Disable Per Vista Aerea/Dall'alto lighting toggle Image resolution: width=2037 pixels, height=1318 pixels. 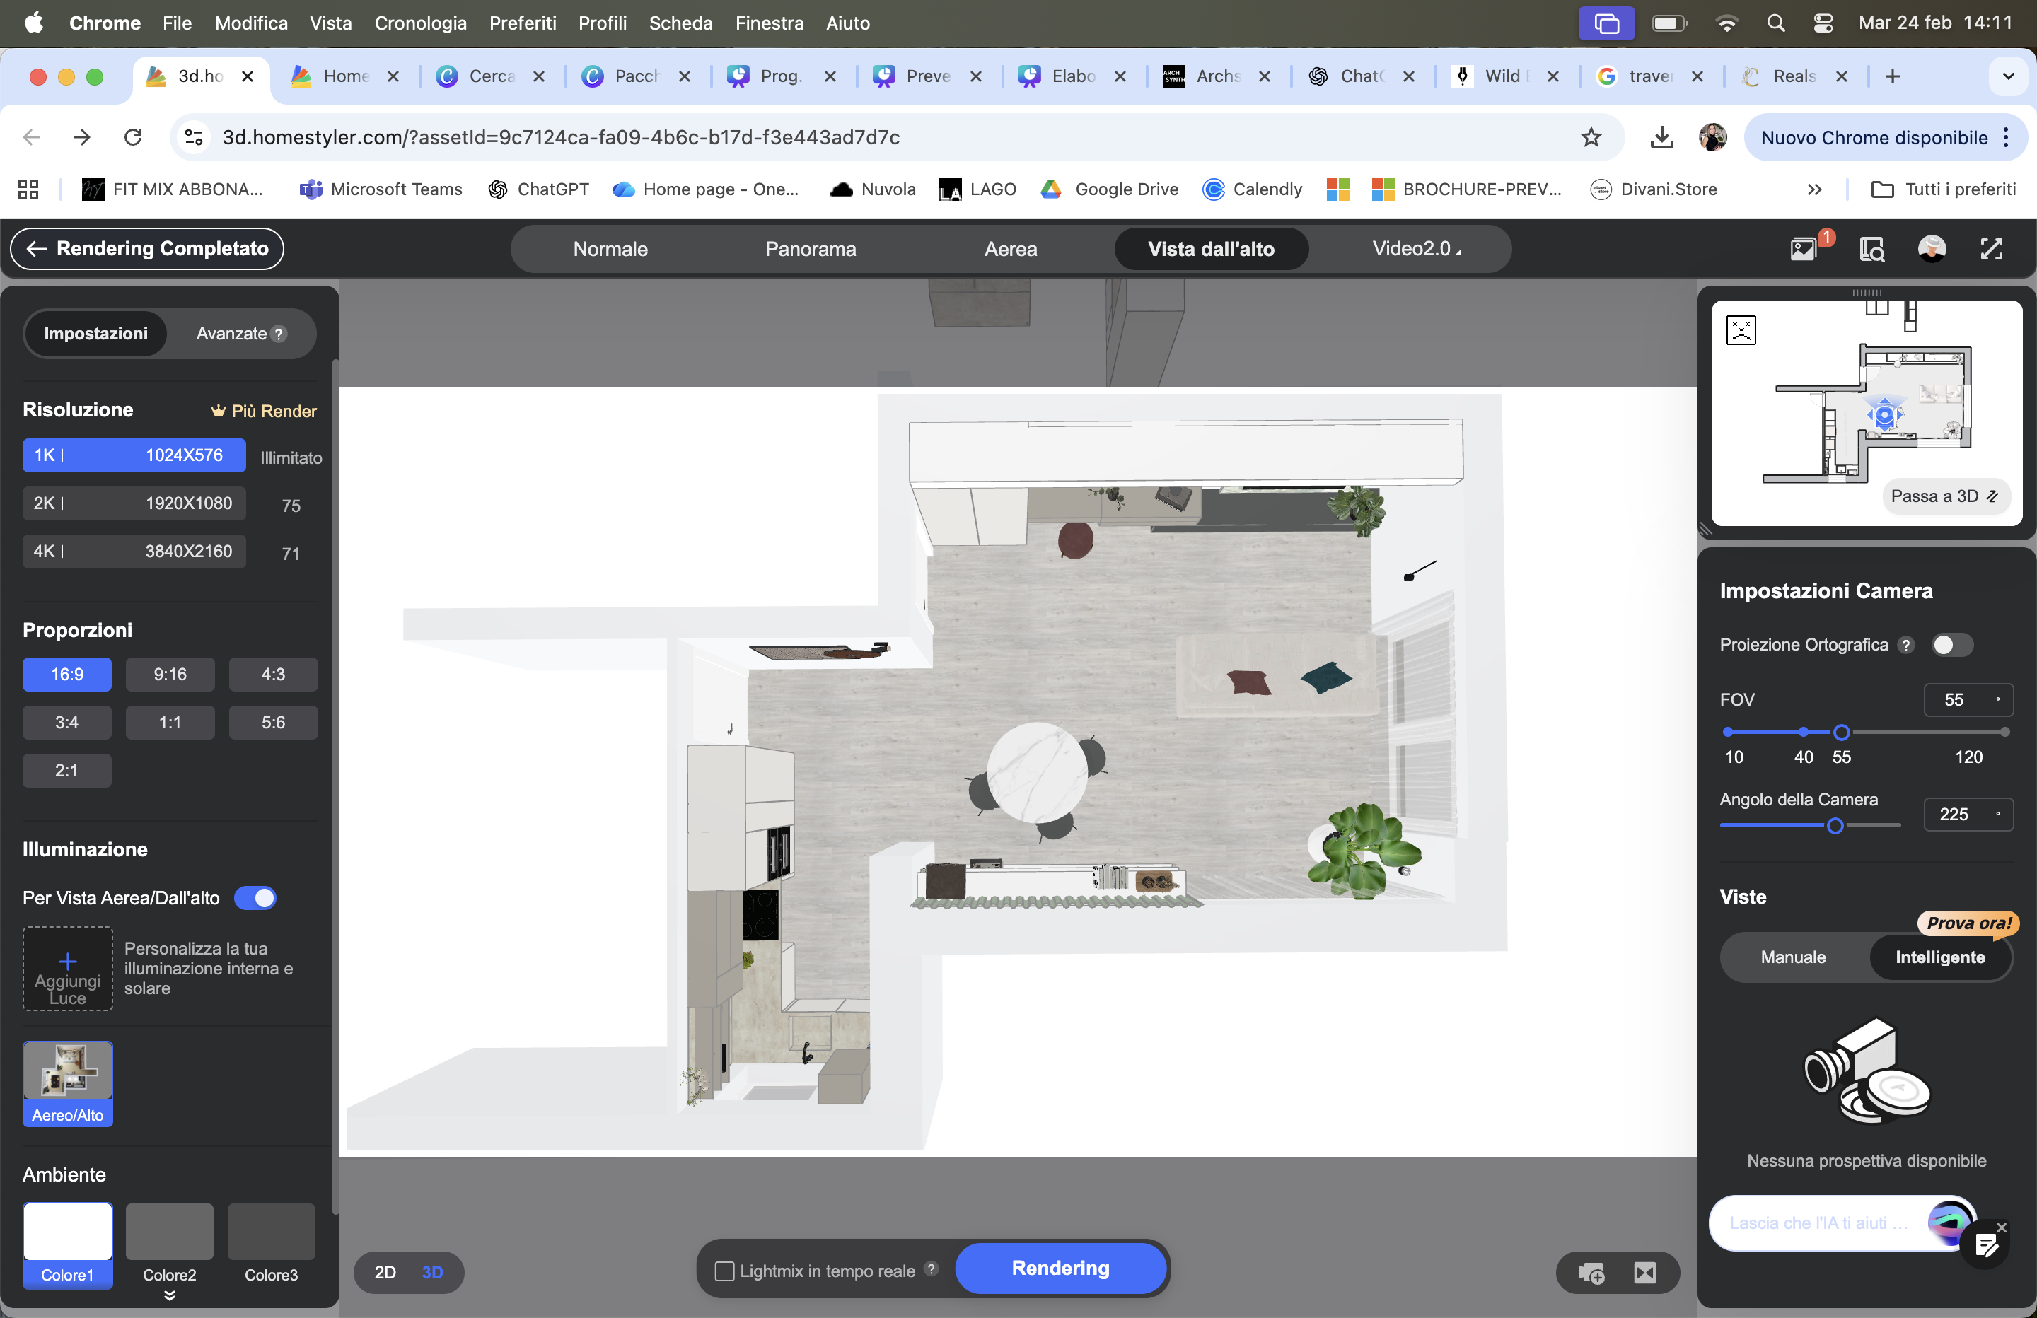[255, 898]
